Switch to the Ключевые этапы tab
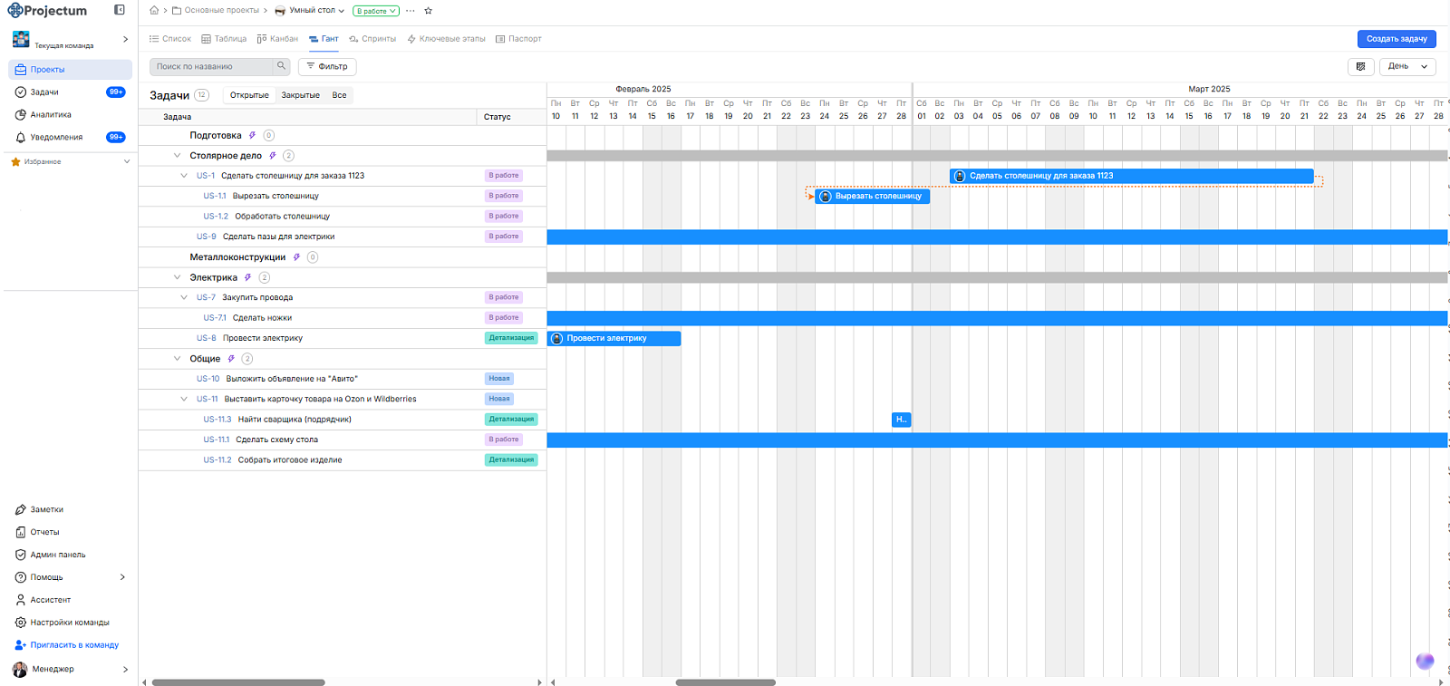 coord(446,39)
